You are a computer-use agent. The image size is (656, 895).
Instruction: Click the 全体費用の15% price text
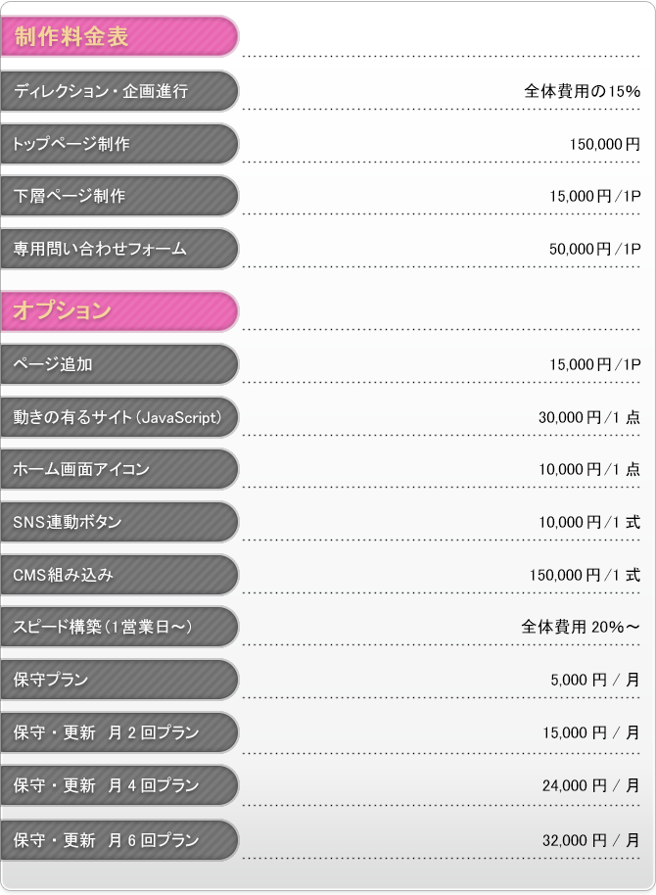tap(582, 91)
